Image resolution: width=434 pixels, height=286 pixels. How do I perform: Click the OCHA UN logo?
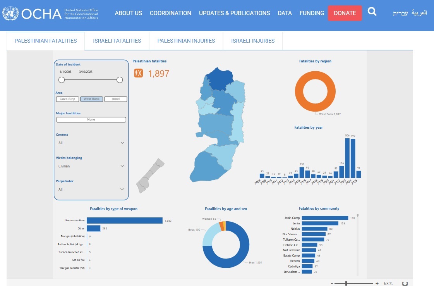(50, 14)
